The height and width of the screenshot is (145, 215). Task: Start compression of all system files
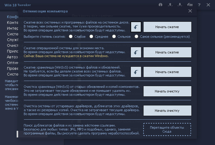167,27
